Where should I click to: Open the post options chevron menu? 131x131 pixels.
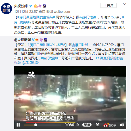[x=125, y=4]
